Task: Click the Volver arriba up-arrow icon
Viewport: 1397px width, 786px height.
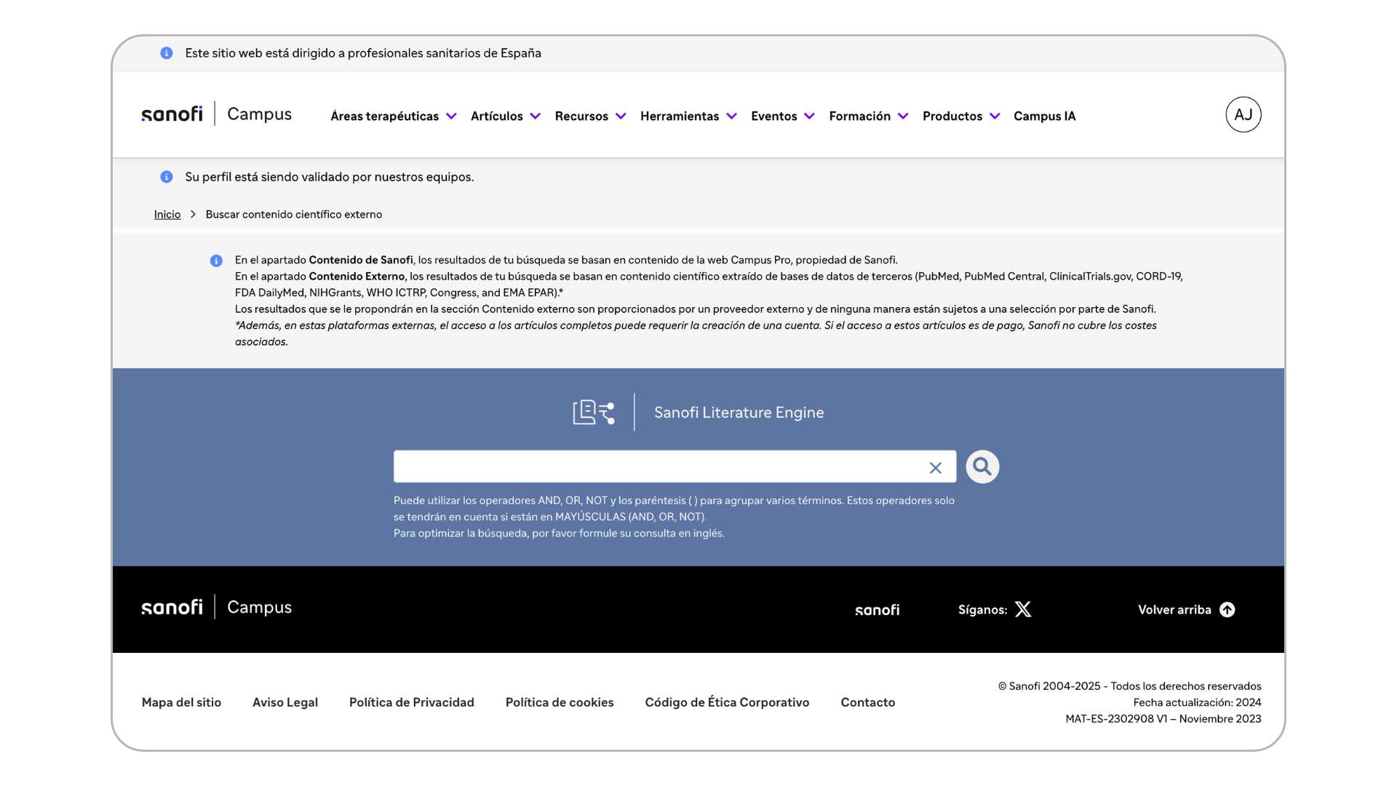Action: [x=1227, y=609]
